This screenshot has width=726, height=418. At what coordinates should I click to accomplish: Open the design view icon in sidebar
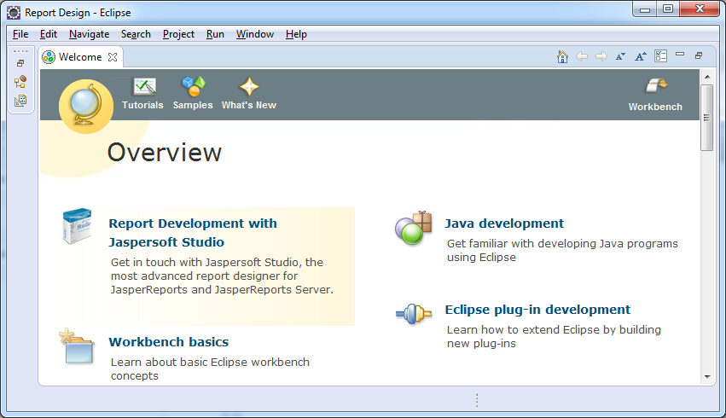tap(20, 101)
